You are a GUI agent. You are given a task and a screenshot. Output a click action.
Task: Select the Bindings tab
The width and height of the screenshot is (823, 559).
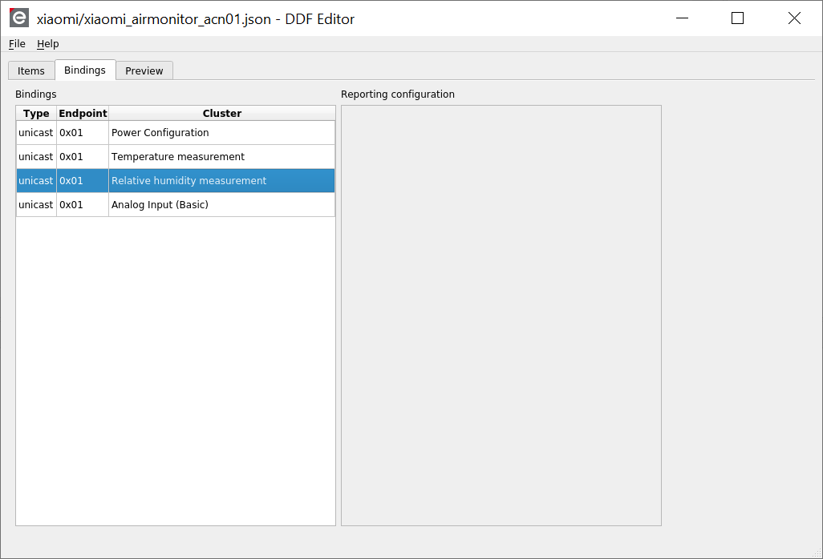coord(85,70)
